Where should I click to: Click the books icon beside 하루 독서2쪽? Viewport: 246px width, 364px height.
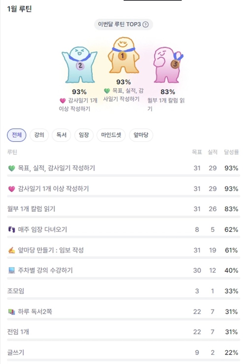(12, 312)
